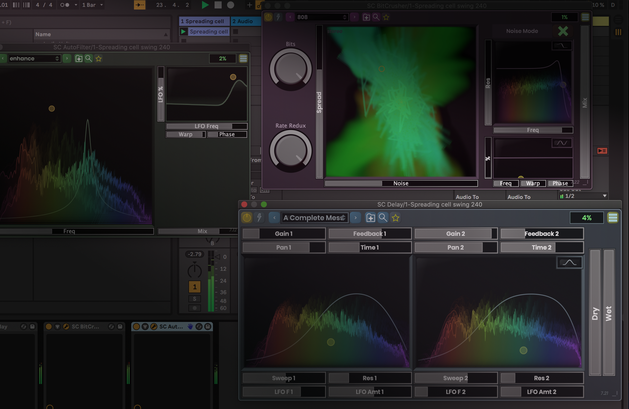Viewport: 629px width, 409px height.
Task: Click the filter shape icon in delay display
Action: click(x=569, y=263)
